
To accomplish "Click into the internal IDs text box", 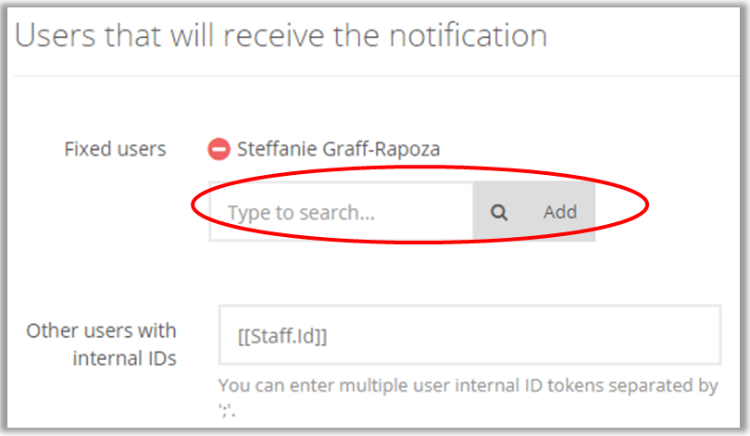I will tap(469, 334).
